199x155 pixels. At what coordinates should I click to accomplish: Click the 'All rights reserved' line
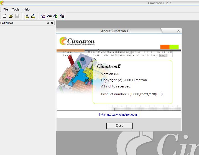[116, 86]
